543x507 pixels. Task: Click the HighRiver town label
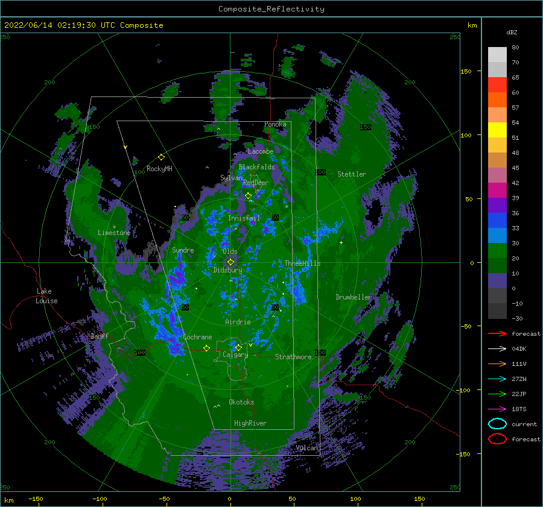click(250, 423)
